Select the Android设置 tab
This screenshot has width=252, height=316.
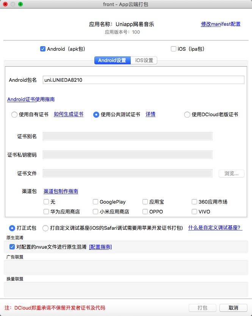[112, 61]
